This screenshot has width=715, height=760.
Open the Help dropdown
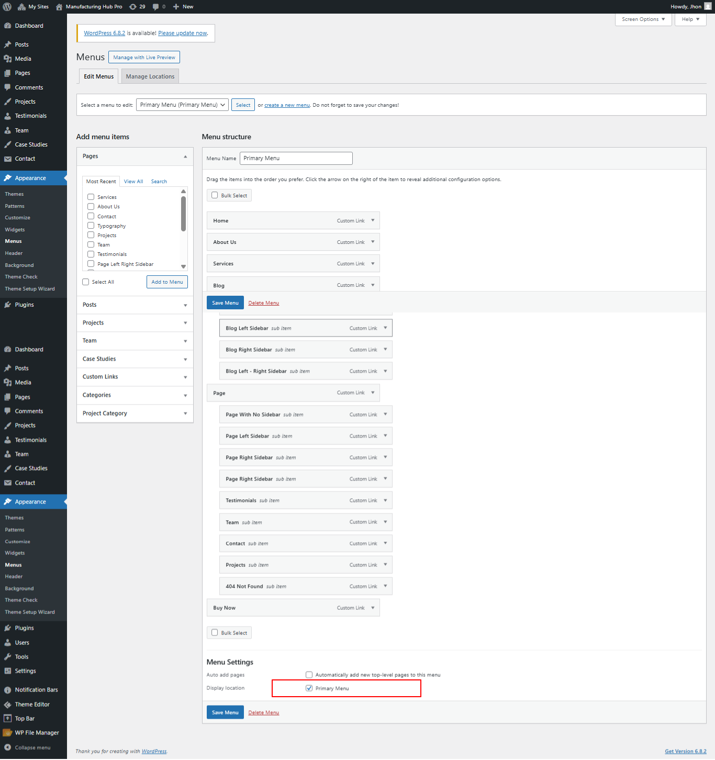point(690,19)
